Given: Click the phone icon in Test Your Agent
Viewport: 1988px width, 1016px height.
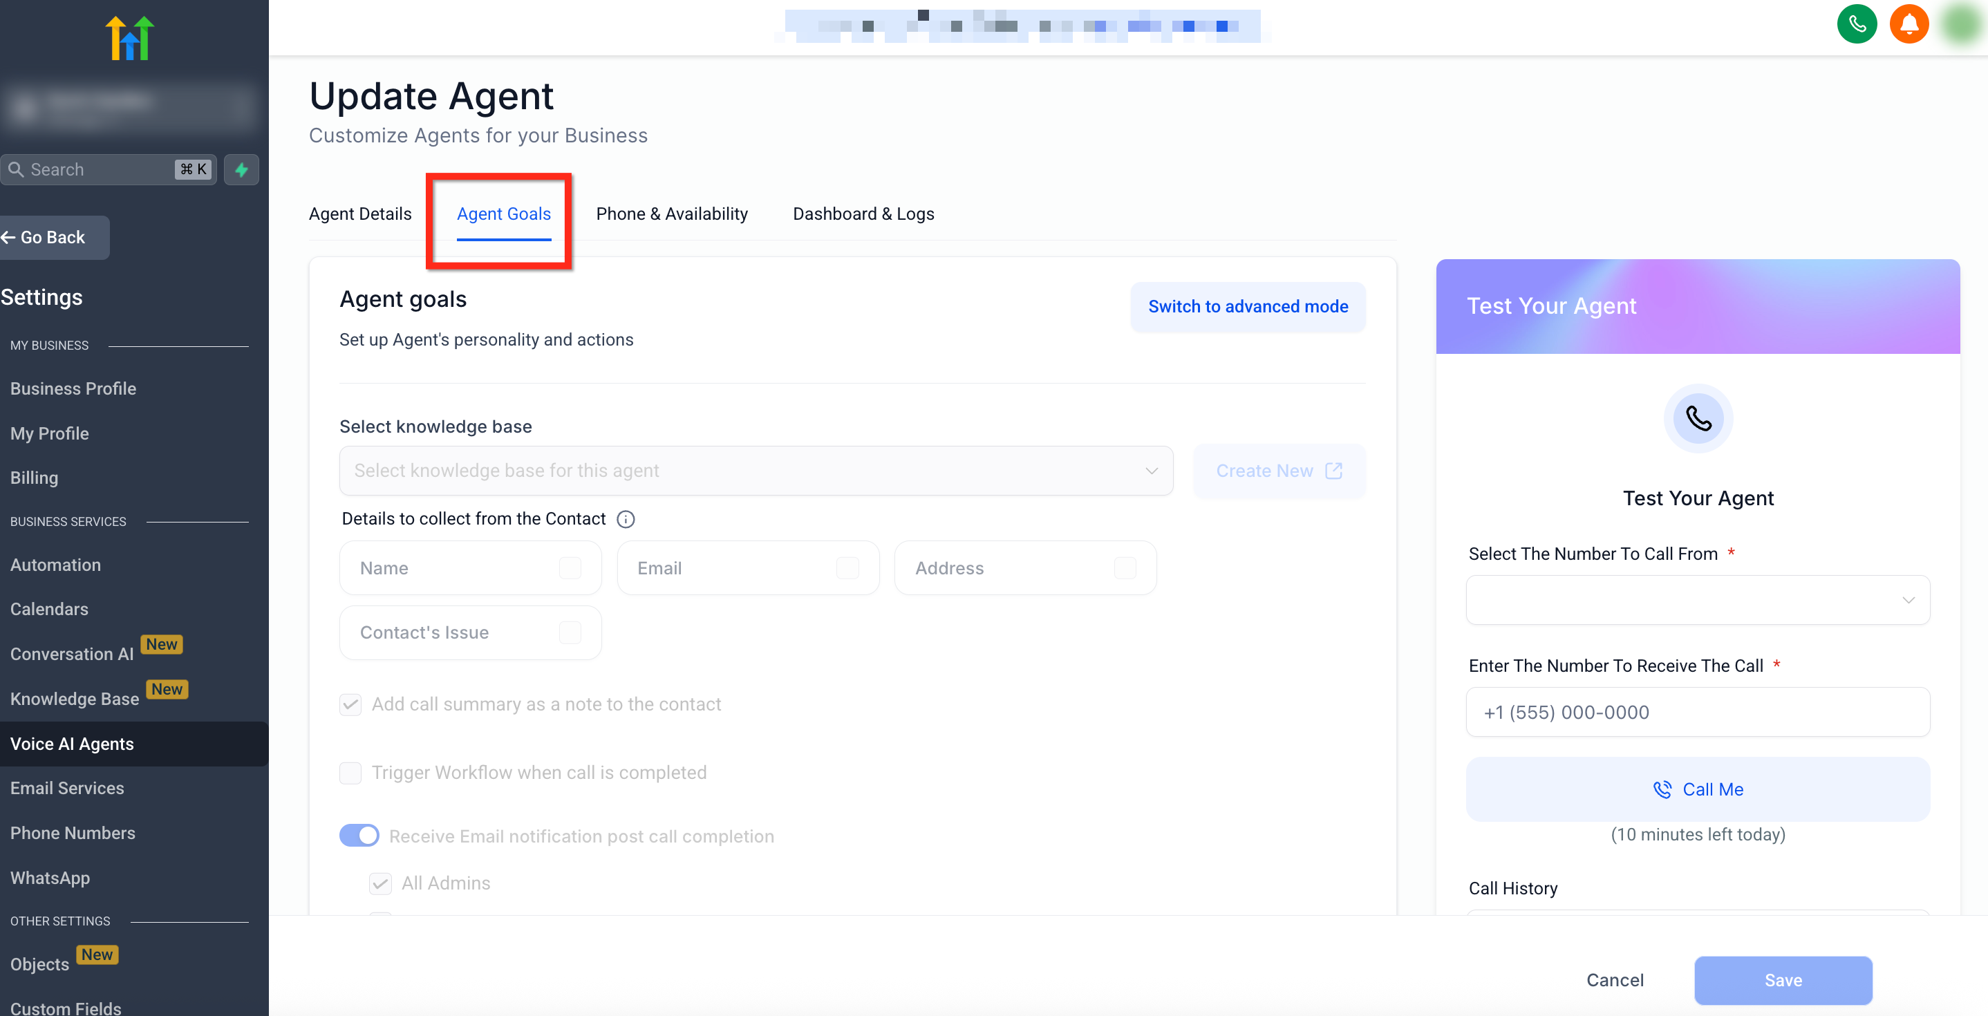Looking at the screenshot, I should pyautogui.click(x=1697, y=418).
